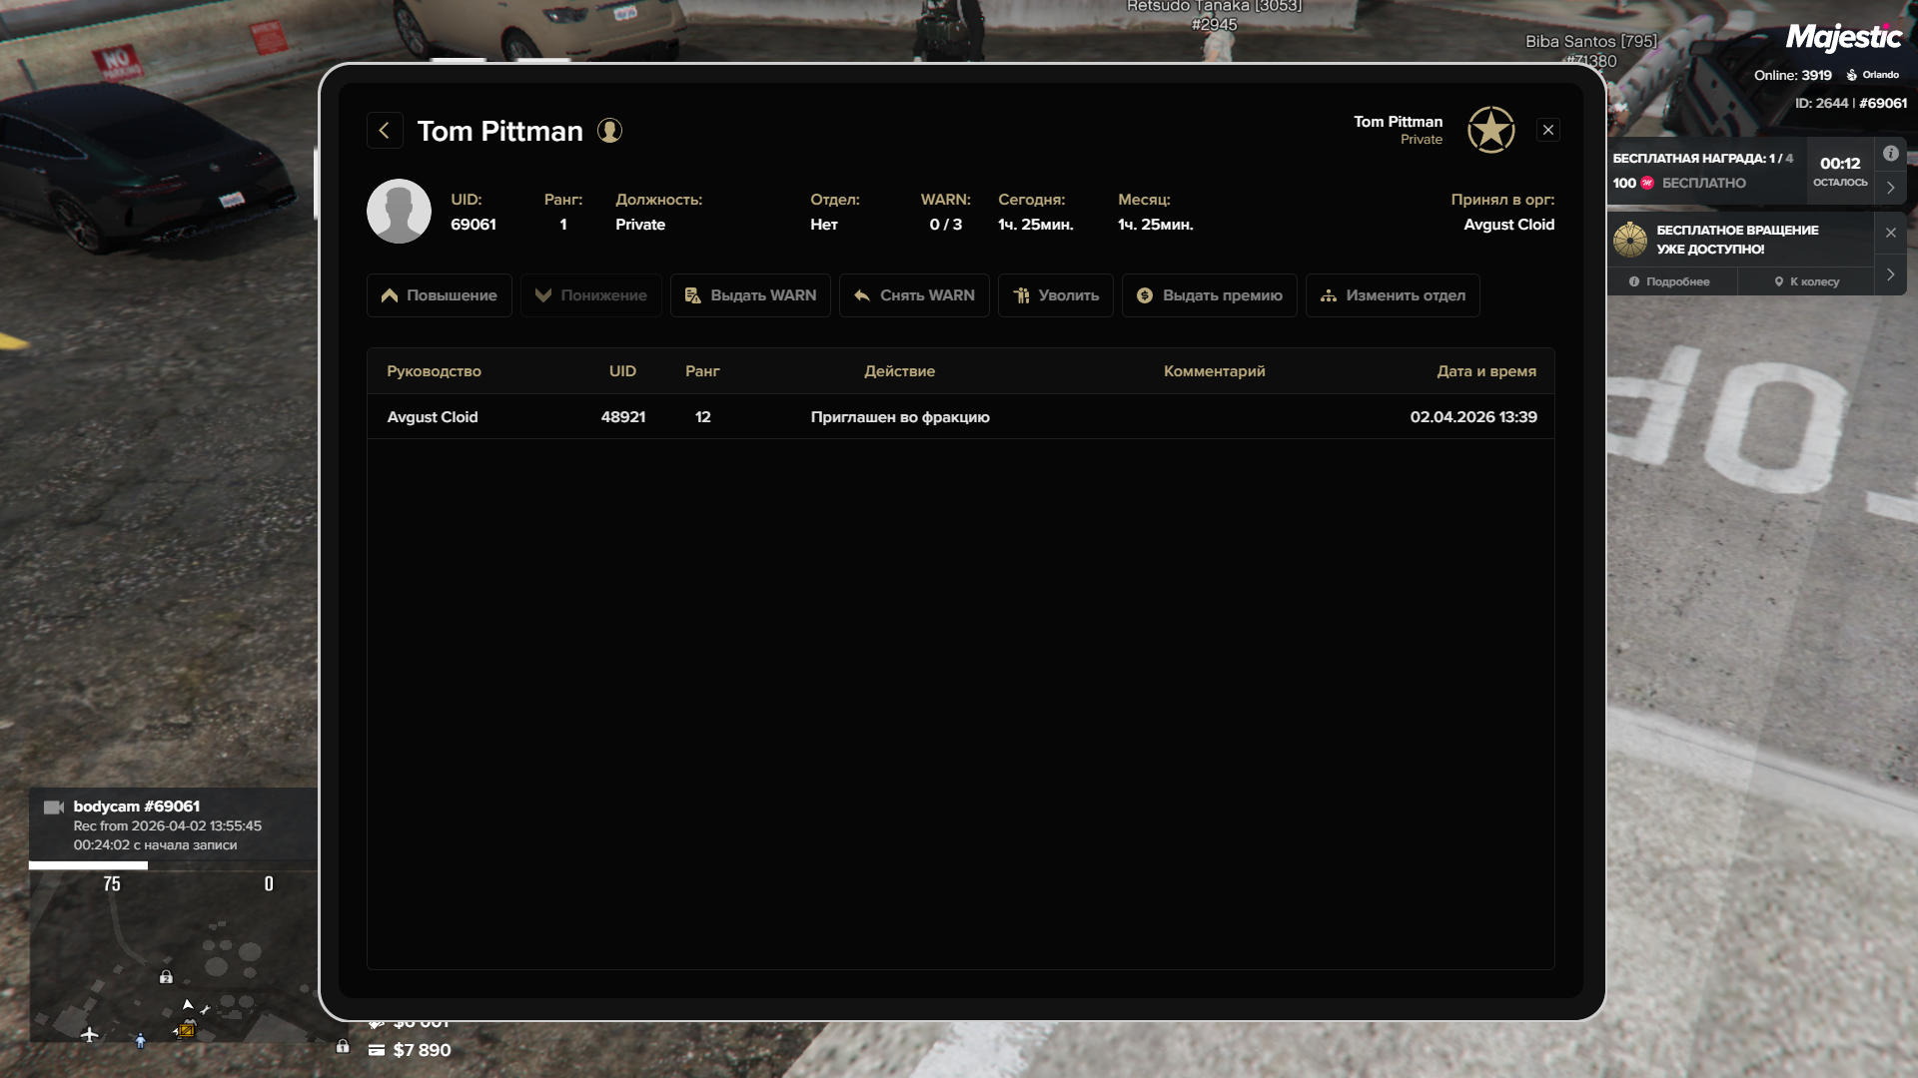The height and width of the screenshot is (1078, 1918).
Task: Remove a warning with Снять WARN
Action: (x=914, y=295)
